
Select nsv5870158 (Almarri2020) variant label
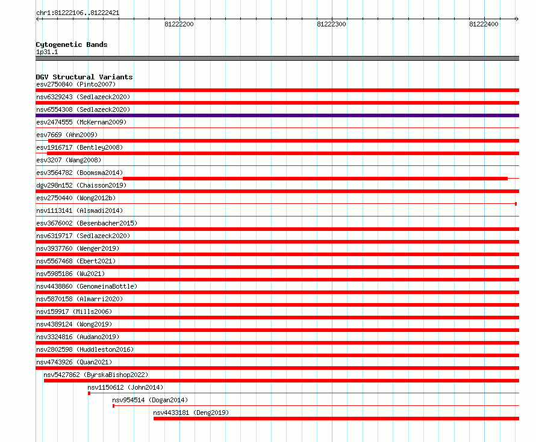pos(79,299)
